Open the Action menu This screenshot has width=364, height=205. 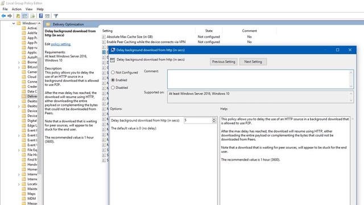click(16, 9)
